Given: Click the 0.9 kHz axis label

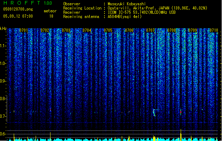Looking at the screenshot, I should point(3,81).
